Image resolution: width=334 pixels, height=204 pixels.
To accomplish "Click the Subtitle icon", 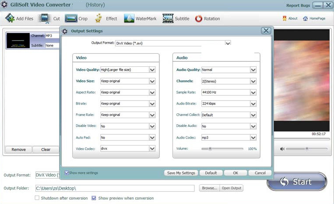I will pos(168,18).
